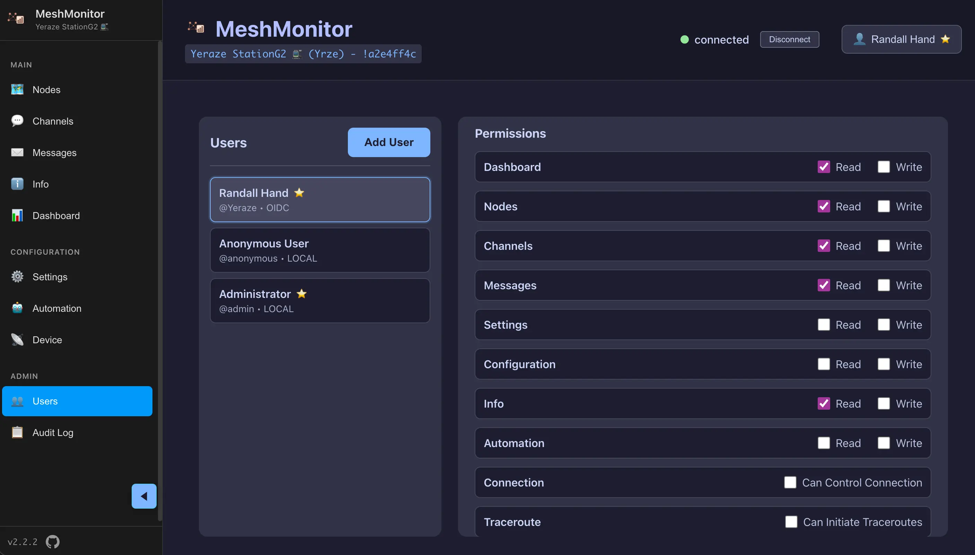Click the Add User button
Image resolution: width=975 pixels, height=555 pixels.
(388, 142)
